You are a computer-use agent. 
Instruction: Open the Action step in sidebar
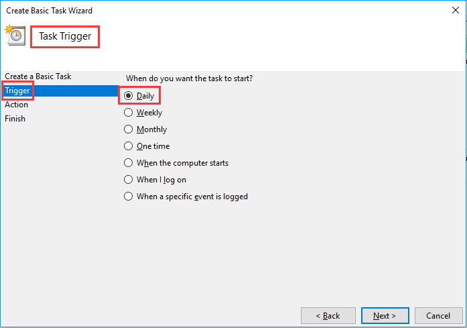[x=16, y=105]
